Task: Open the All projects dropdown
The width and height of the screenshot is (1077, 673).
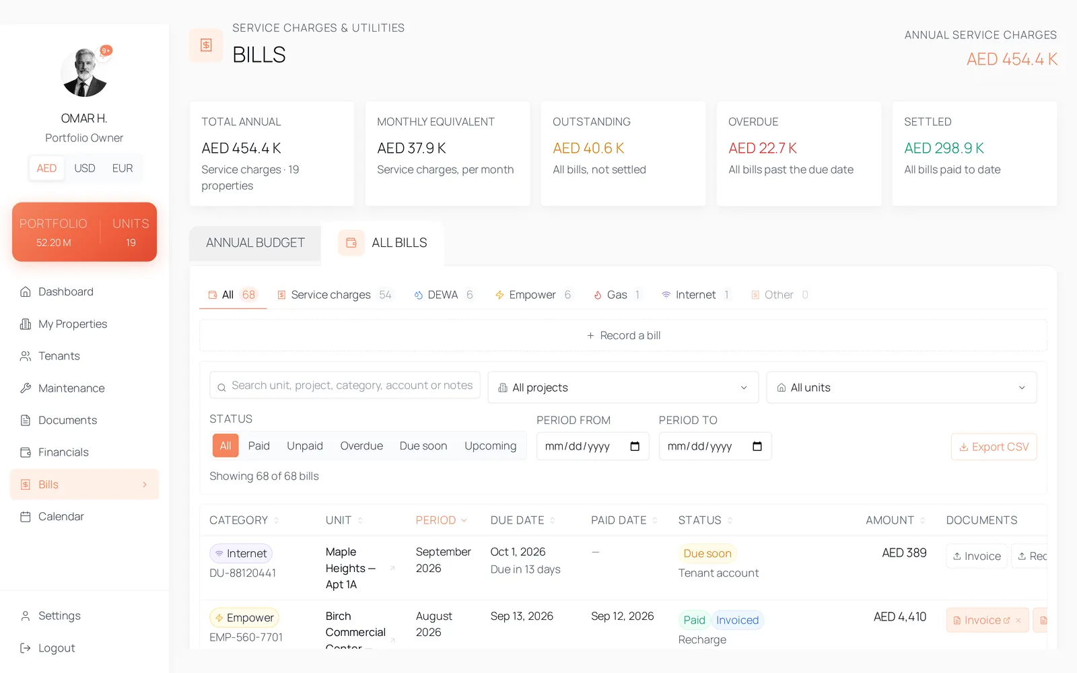Action: [x=623, y=388]
